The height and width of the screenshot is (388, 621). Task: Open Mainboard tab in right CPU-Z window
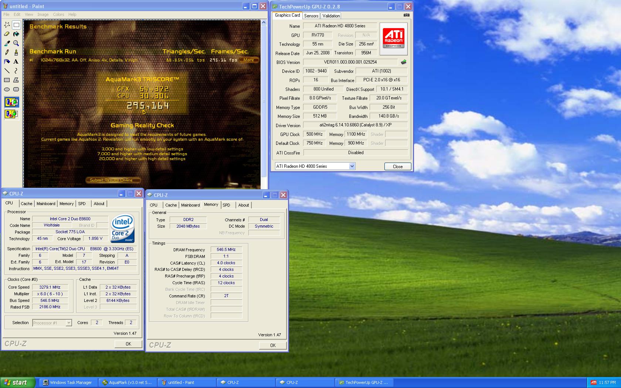pyautogui.click(x=190, y=205)
